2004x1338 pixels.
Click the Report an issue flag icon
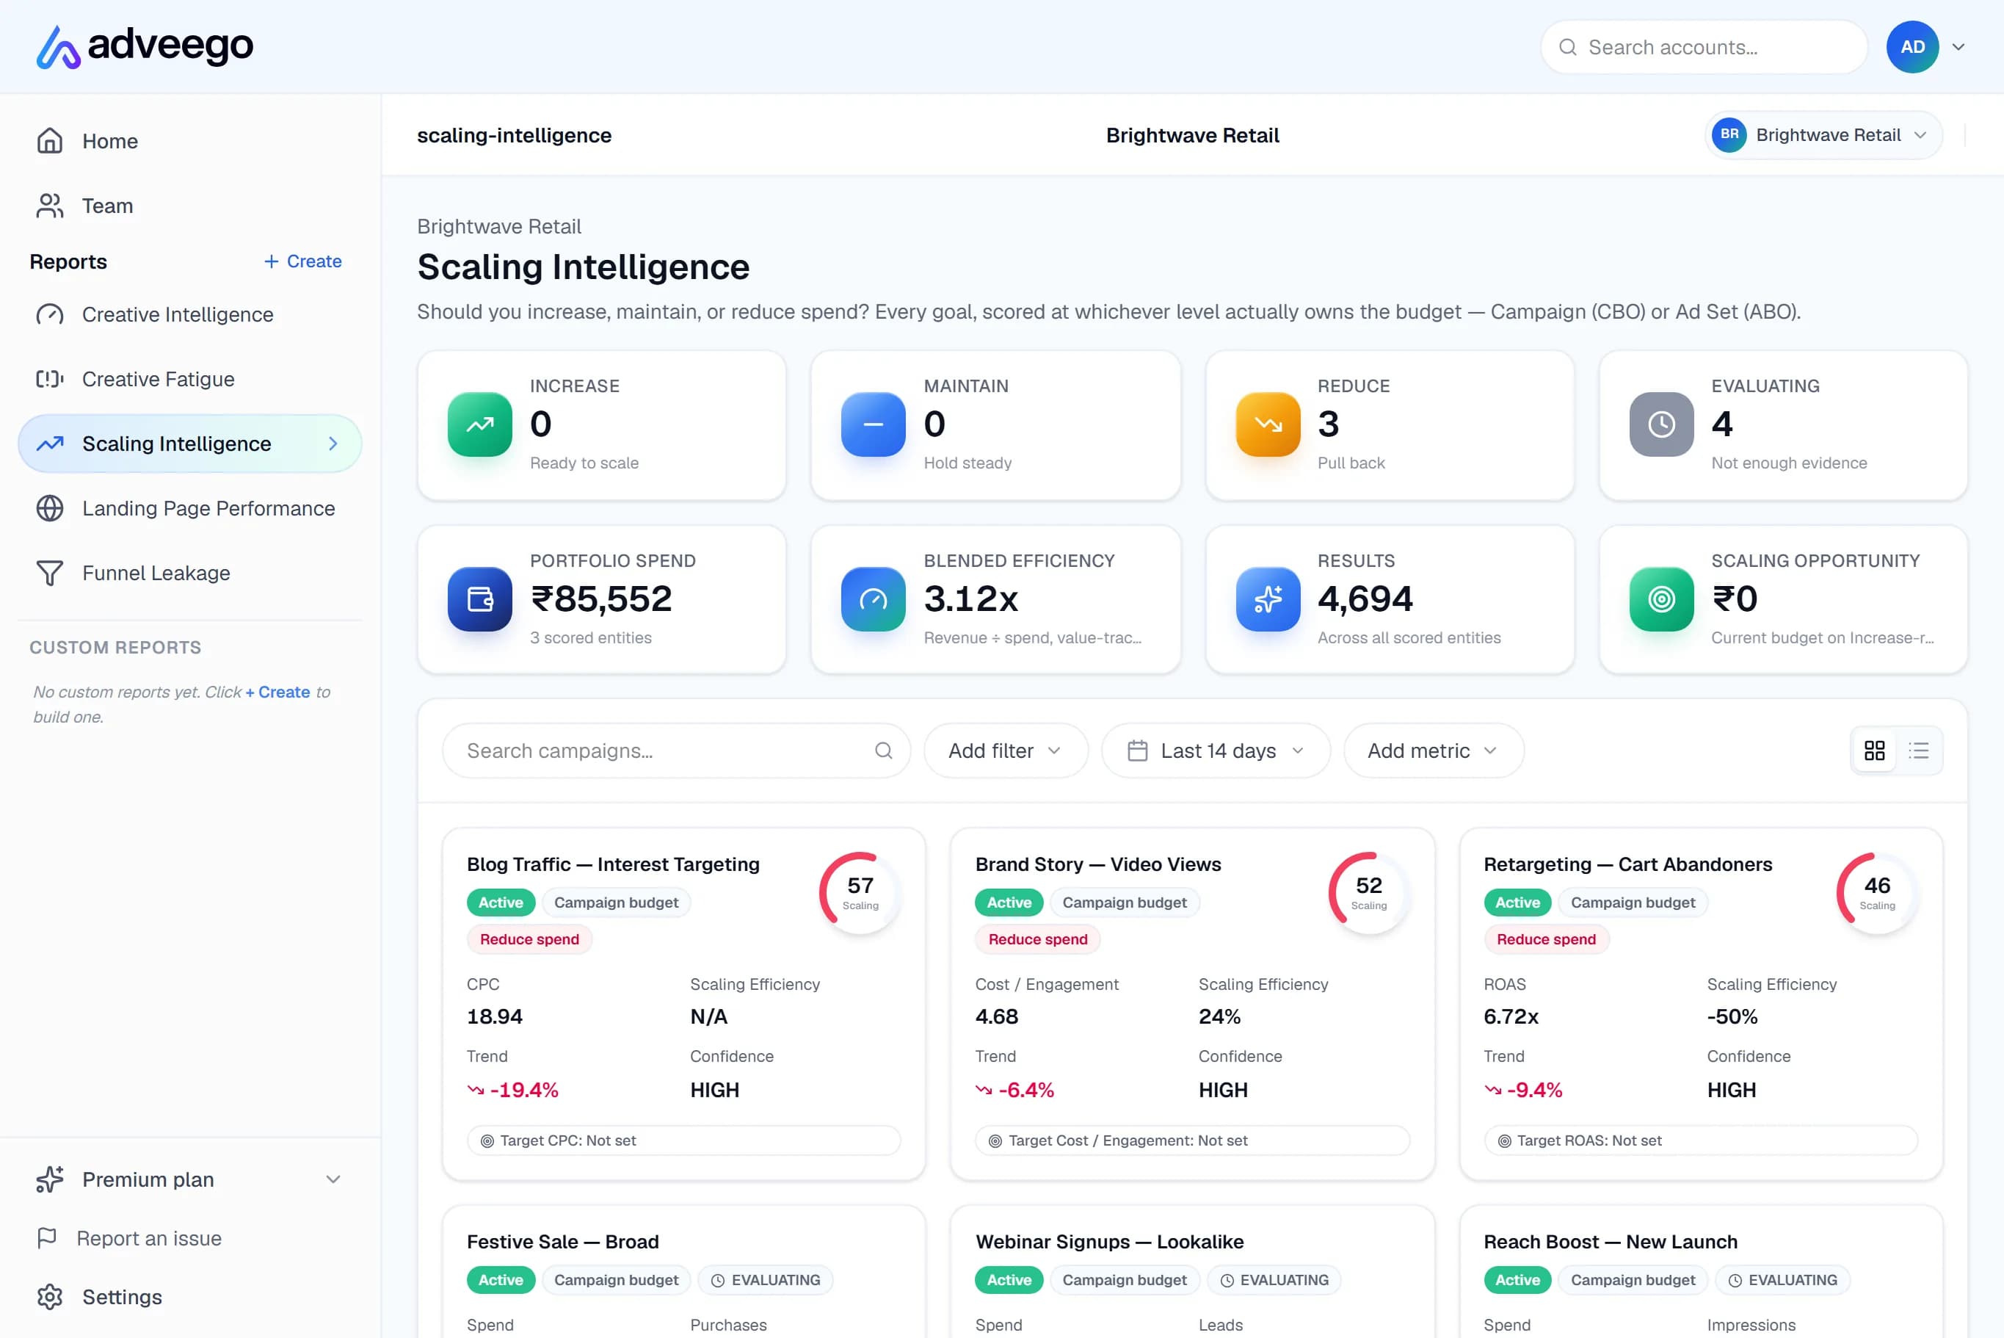coord(47,1237)
